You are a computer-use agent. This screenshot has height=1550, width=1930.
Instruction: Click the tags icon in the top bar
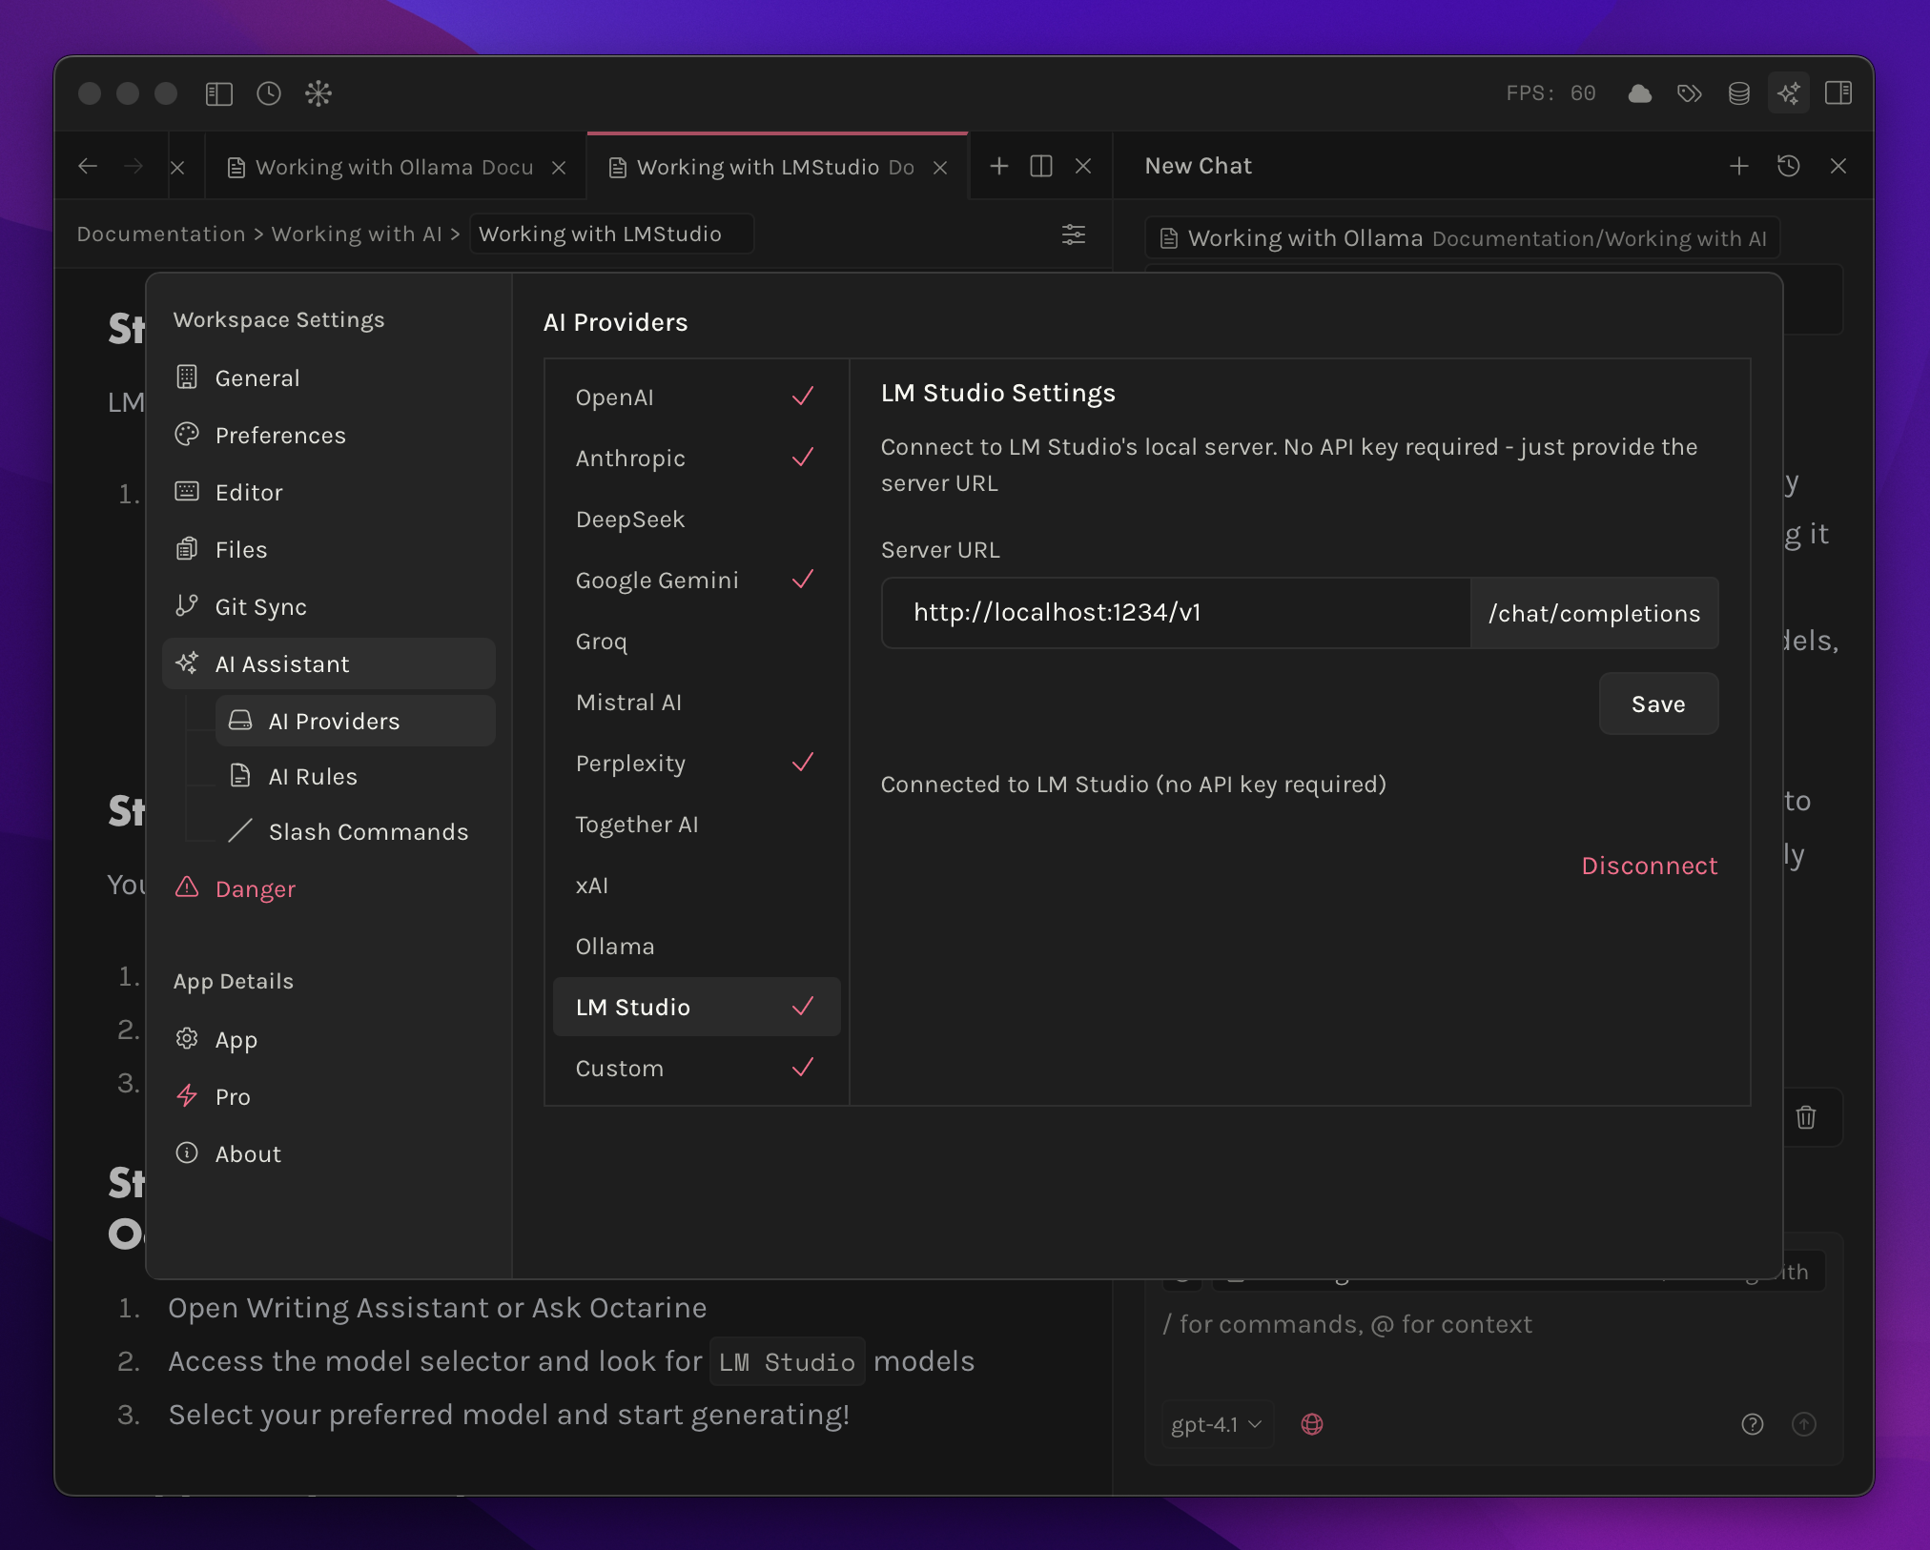[x=1689, y=93]
